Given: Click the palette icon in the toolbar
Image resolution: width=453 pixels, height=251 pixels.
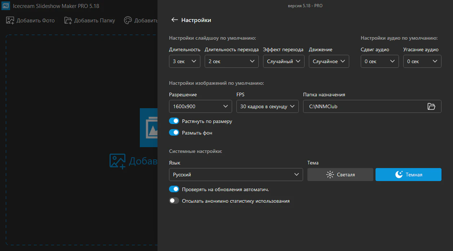Looking at the screenshot, I should click(x=128, y=20).
